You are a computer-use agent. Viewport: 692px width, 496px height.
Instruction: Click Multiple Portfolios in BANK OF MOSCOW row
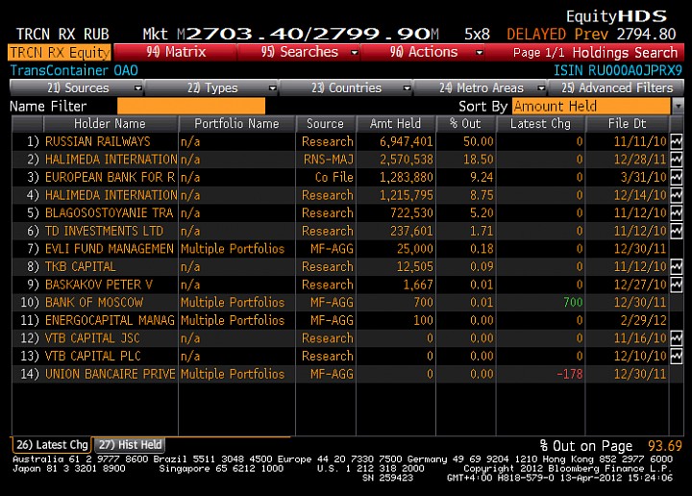point(233,303)
